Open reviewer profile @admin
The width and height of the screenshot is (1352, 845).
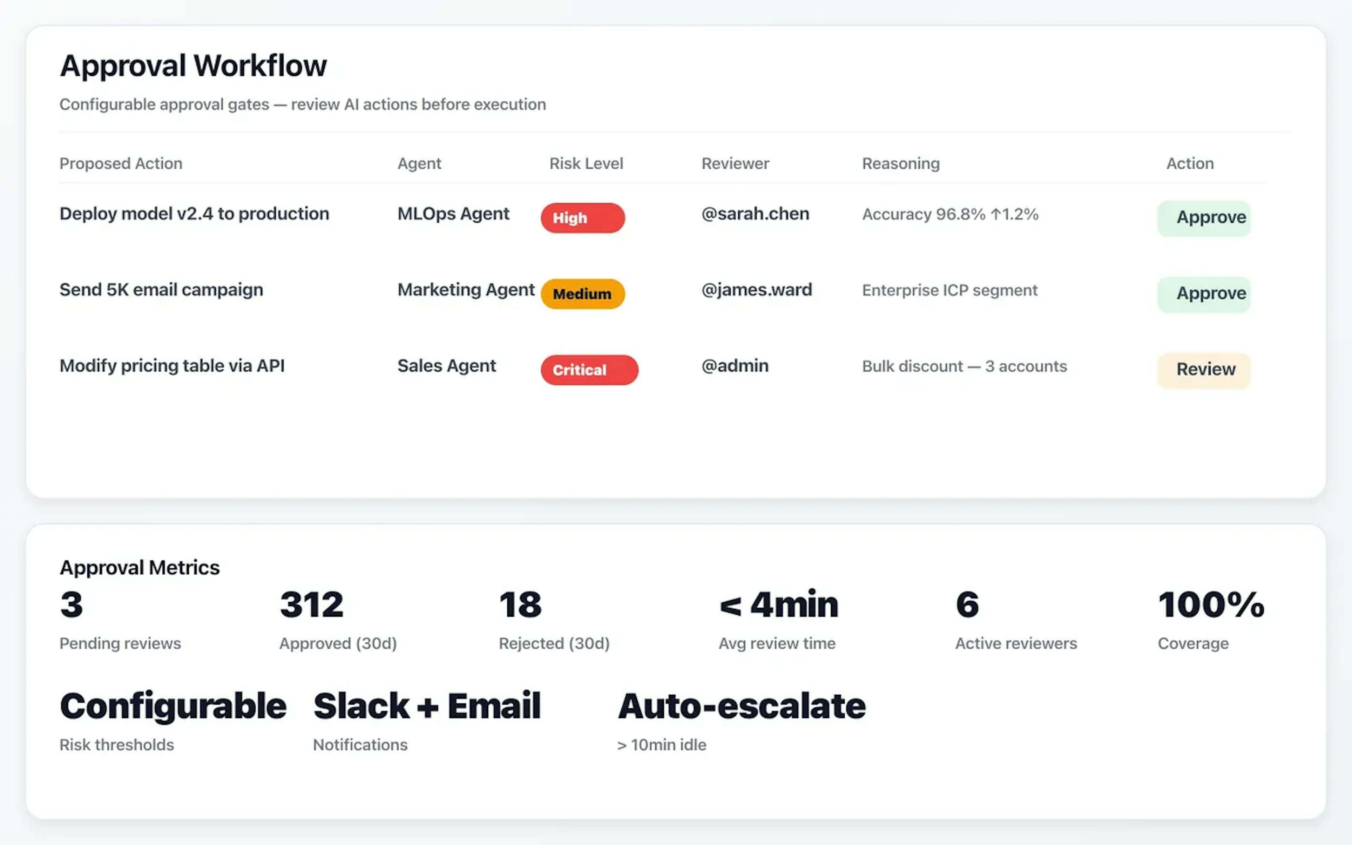pos(734,366)
